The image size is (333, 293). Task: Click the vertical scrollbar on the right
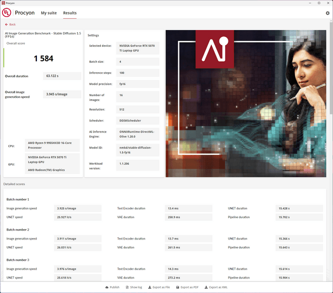point(331,68)
